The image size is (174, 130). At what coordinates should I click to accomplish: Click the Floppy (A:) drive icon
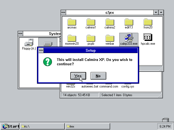[x=29, y=43]
